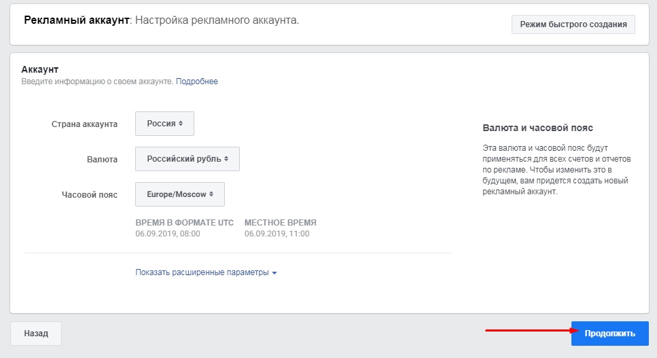Click the ВРЕМЯ В ФОРМАТЕ UTC heading
The image size is (657, 358).
pyautogui.click(x=184, y=223)
